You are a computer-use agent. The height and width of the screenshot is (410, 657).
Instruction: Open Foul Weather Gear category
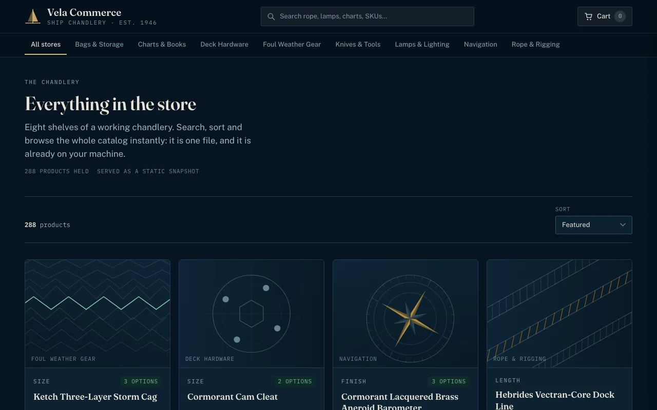pyautogui.click(x=292, y=45)
